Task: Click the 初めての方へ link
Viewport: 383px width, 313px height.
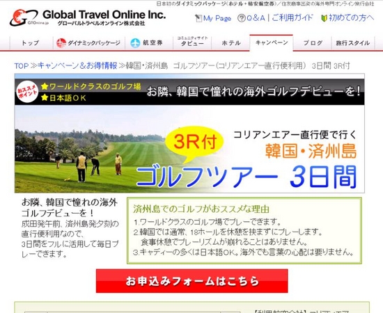Action: tap(351, 18)
